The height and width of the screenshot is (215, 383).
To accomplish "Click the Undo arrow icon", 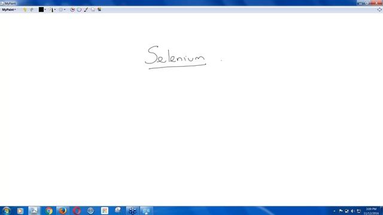I will coord(25,10).
